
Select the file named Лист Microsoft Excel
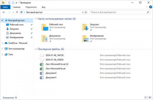[55, 69]
